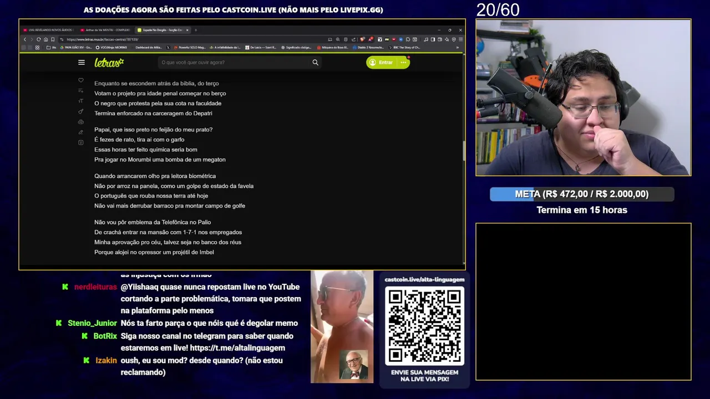Click the castcoin.live/alta-linguagem text above QR

(424, 279)
